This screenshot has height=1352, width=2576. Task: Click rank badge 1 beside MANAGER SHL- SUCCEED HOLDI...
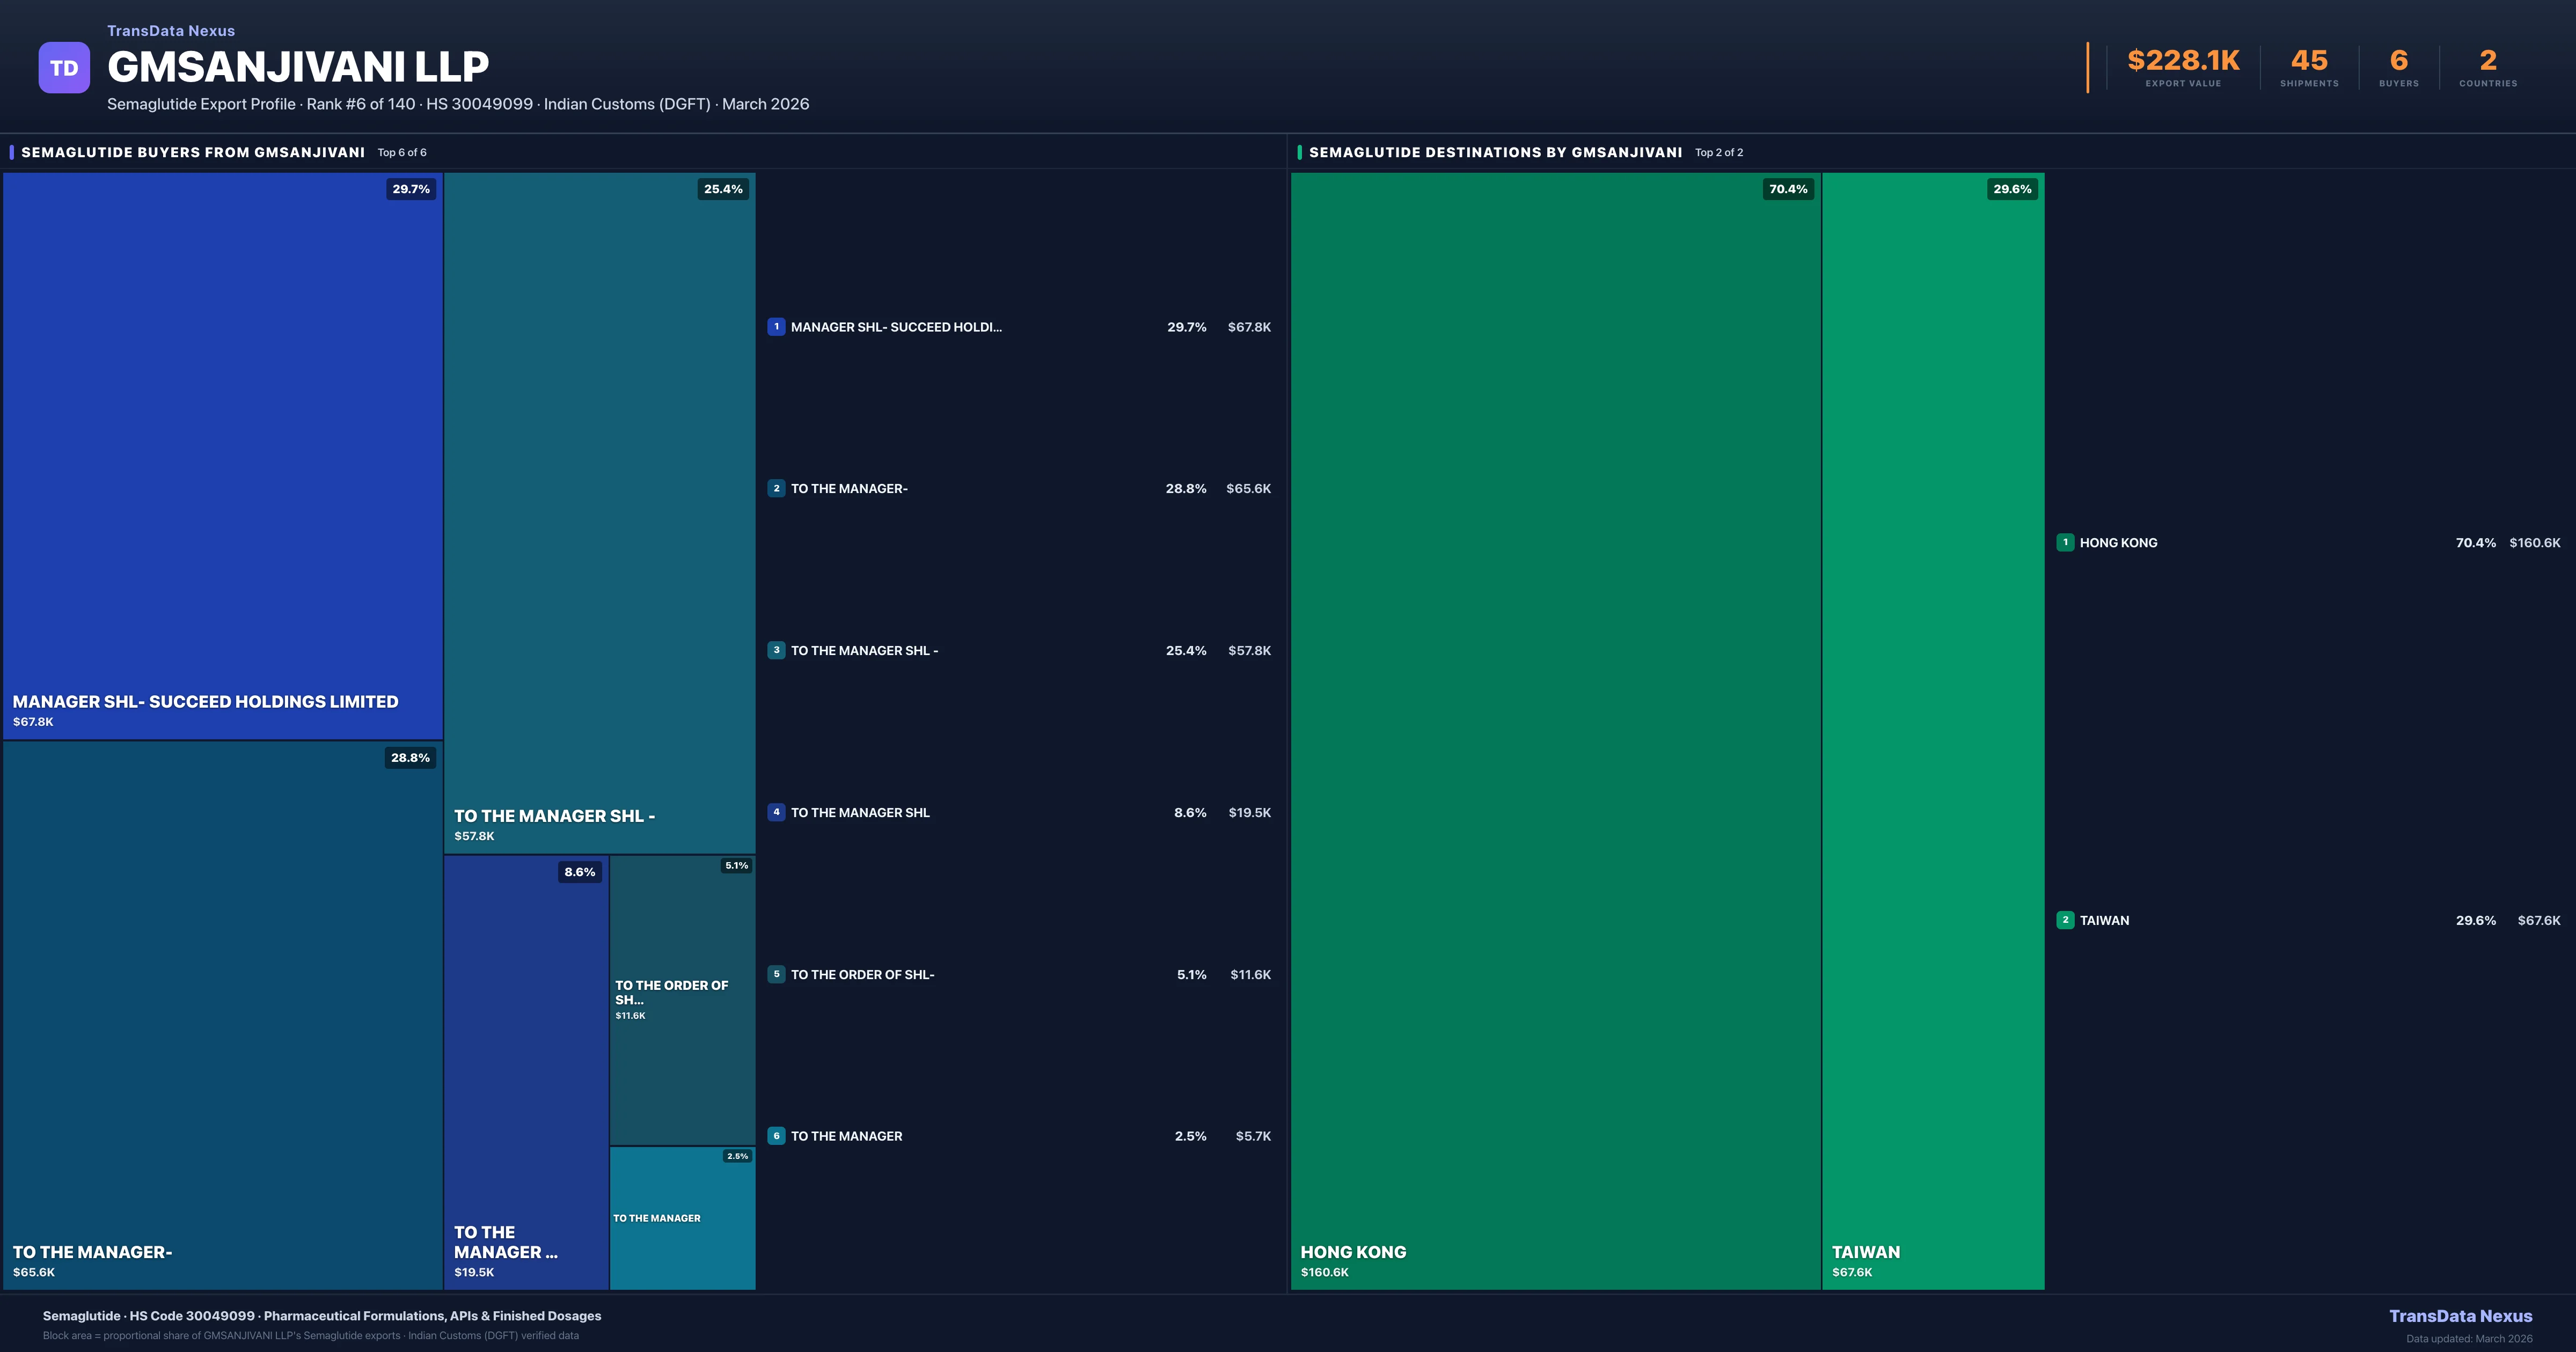click(x=776, y=327)
